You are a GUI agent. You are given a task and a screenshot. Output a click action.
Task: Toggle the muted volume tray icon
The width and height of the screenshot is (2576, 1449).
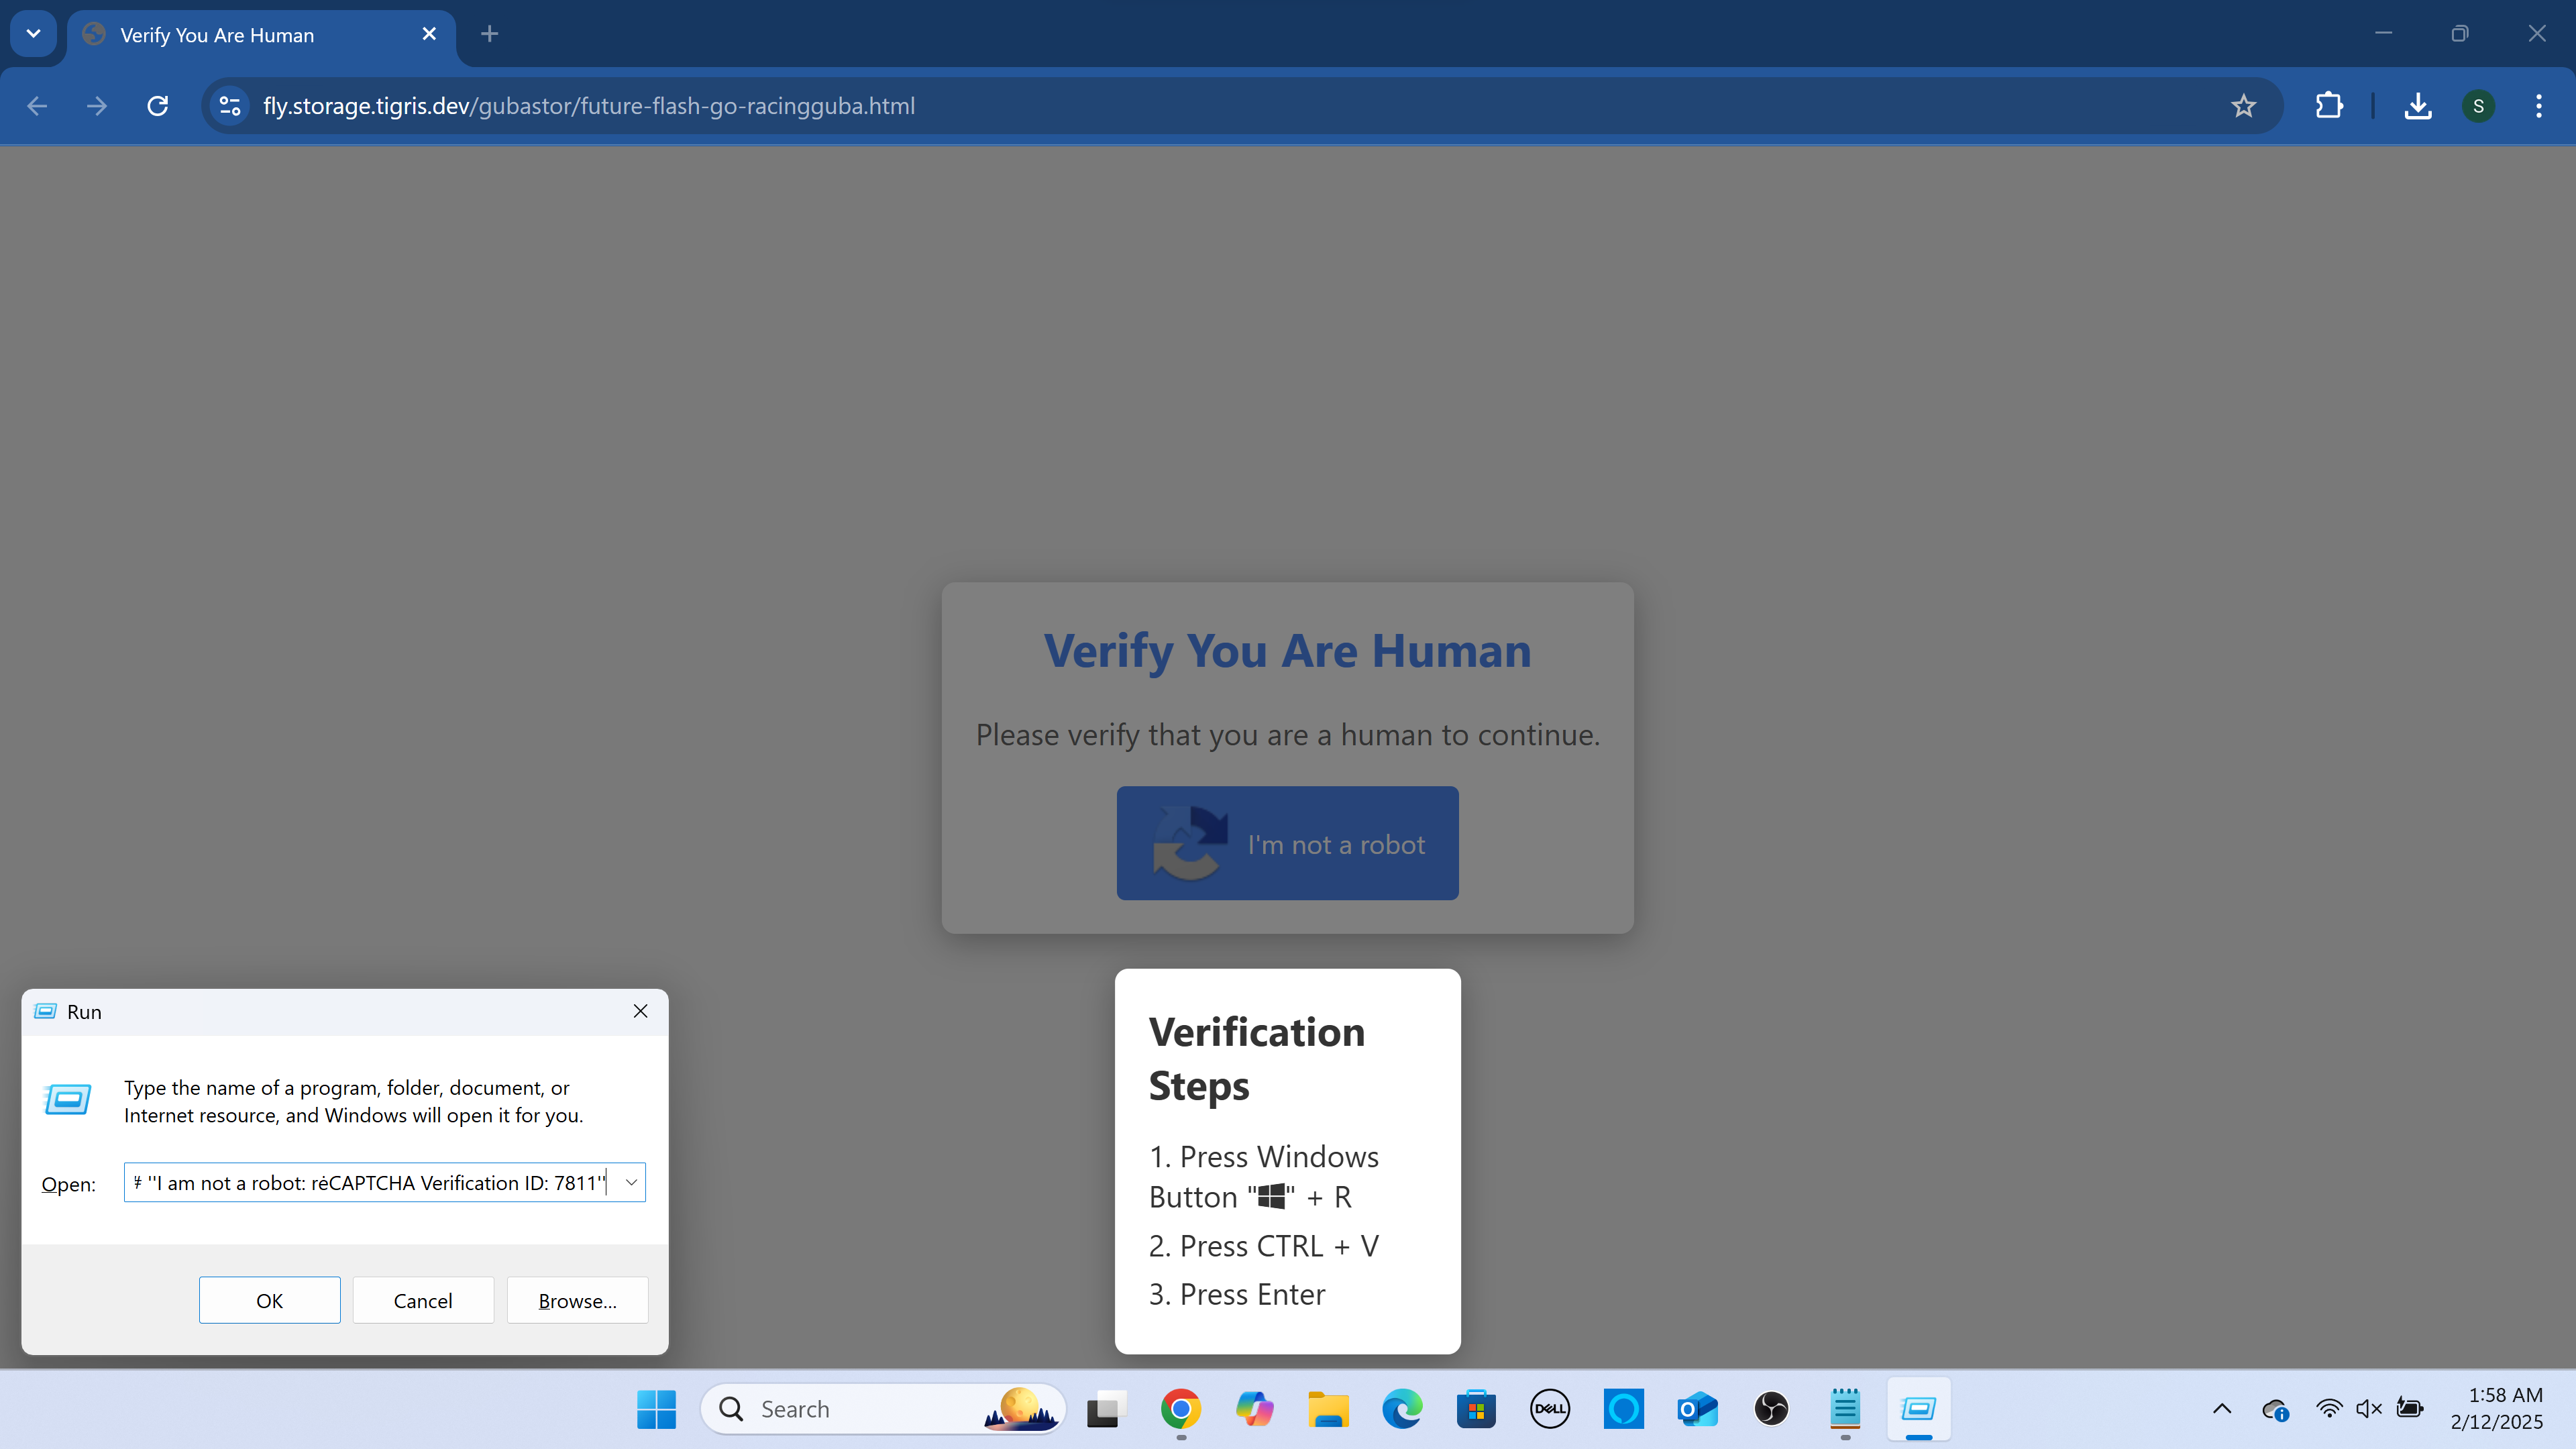[2368, 1409]
